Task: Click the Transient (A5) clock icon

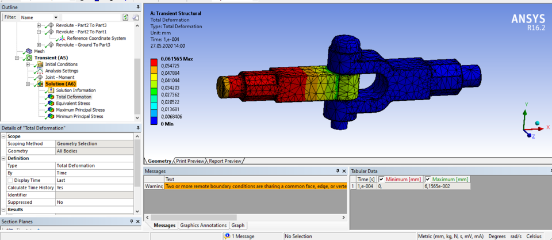Action: tap(29, 58)
